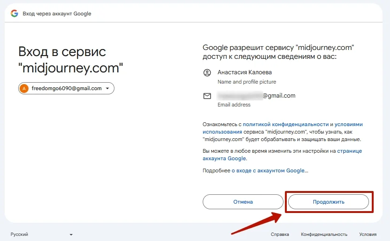Click the person icon beside Анастасия Калоева
This screenshot has width=390, height=241.
click(207, 73)
